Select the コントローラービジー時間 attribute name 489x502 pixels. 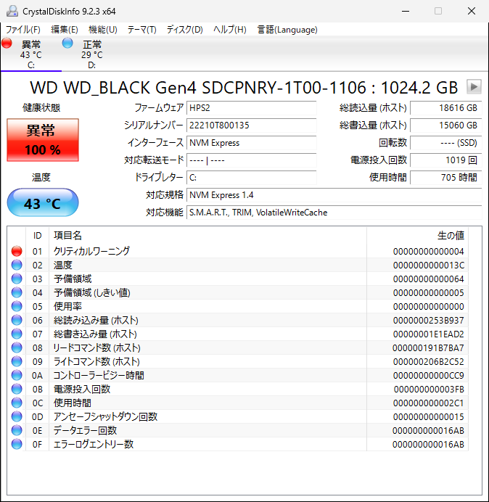pyautogui.click(x=99, y=375)
